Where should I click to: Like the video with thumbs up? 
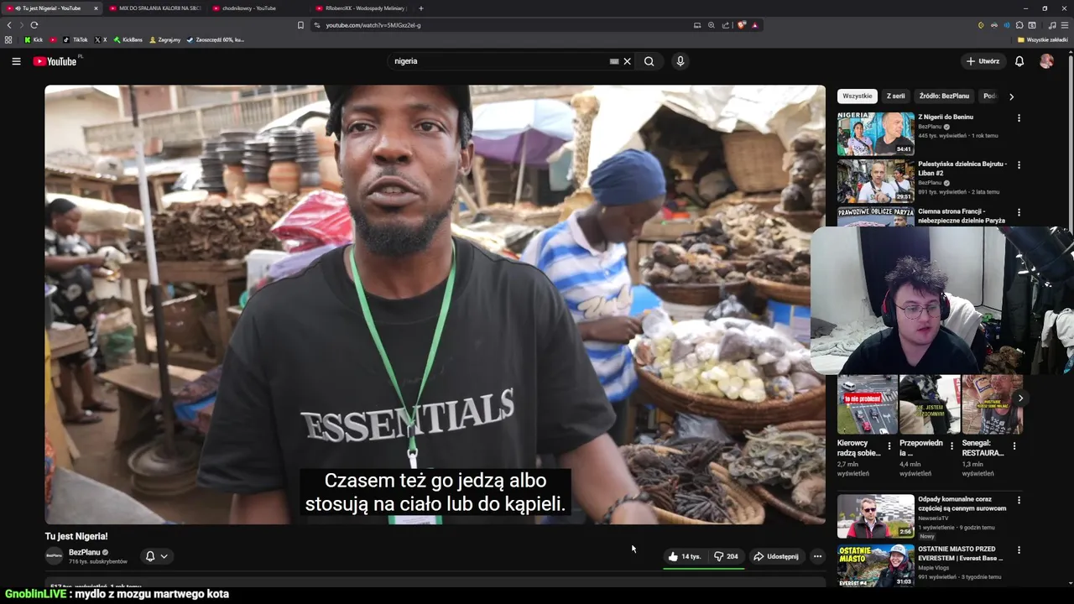point(685,556)
